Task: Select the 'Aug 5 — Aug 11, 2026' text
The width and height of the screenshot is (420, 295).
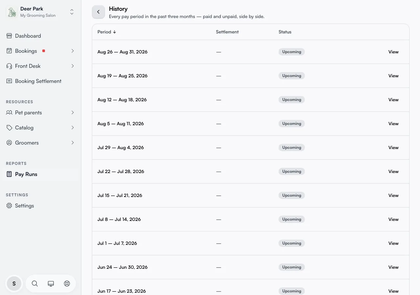Action: coord(120,124)
